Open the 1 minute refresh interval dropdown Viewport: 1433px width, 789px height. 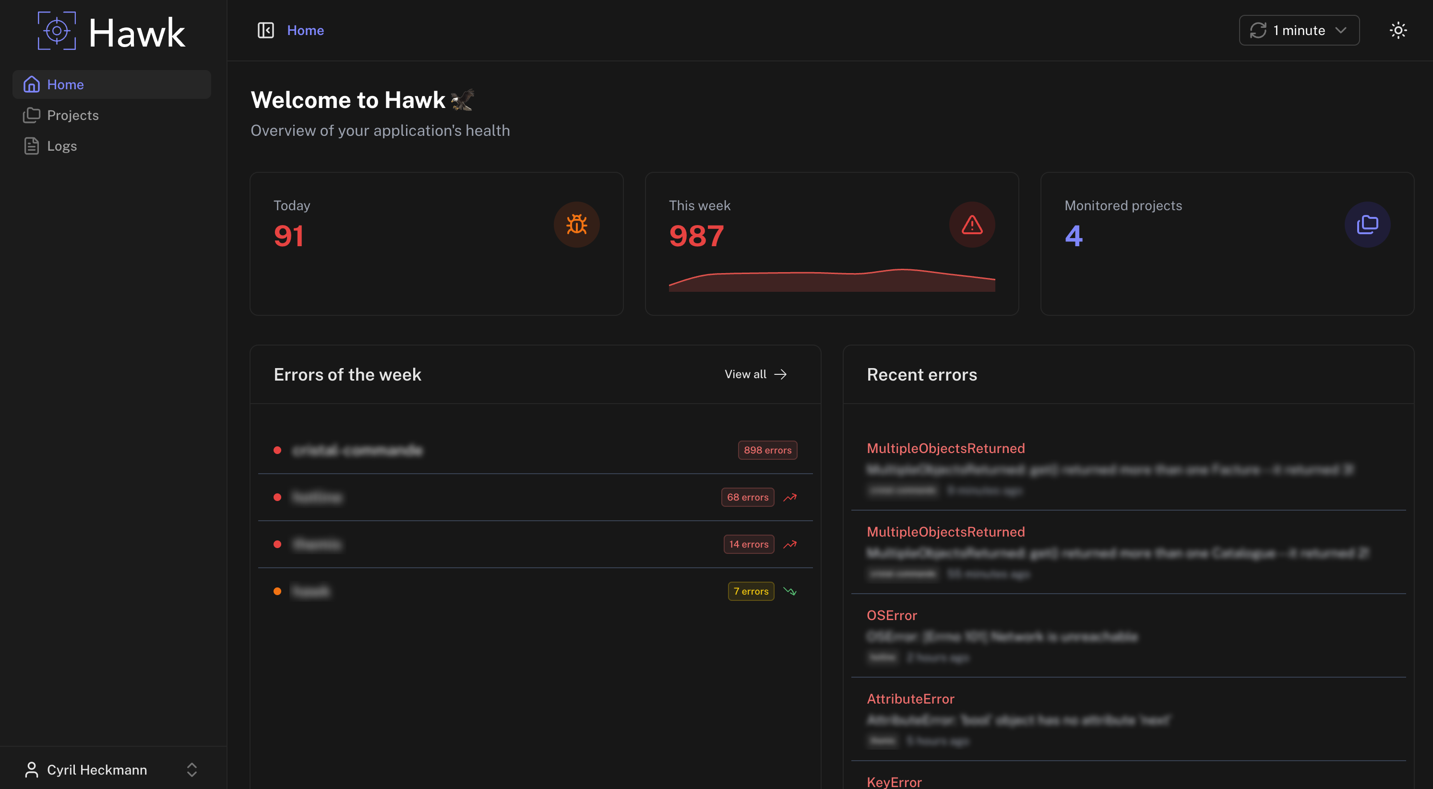pyautogui.click(x=1298, y=31)
